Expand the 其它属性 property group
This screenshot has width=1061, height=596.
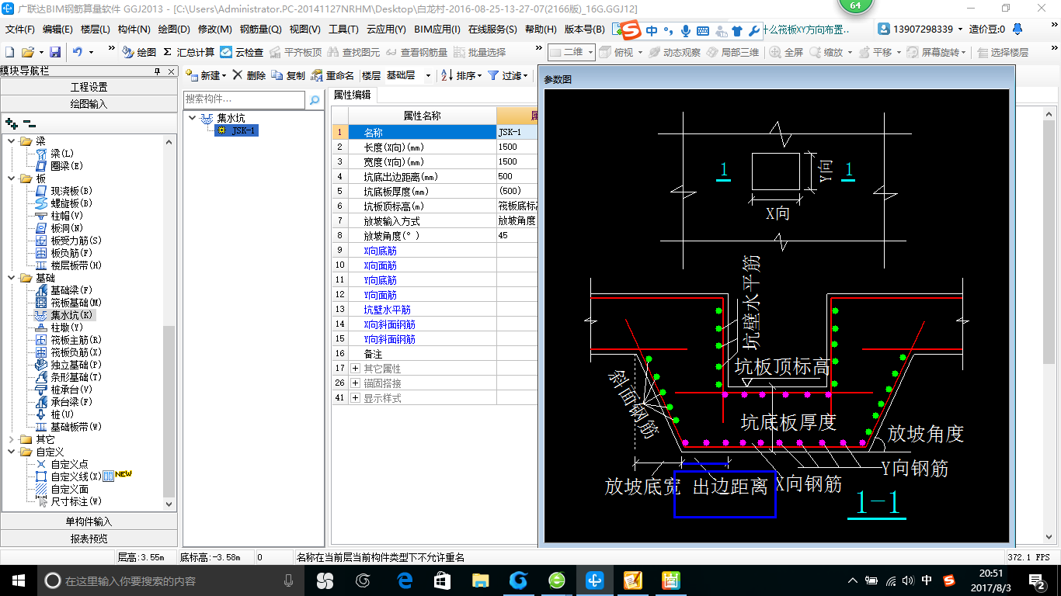click(x=356, y=369)
